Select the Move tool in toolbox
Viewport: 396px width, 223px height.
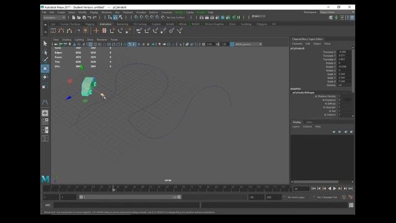45,69
